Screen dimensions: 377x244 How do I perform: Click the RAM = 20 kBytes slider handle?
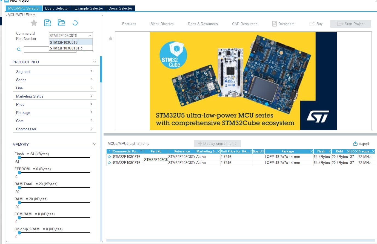[19, 203]
